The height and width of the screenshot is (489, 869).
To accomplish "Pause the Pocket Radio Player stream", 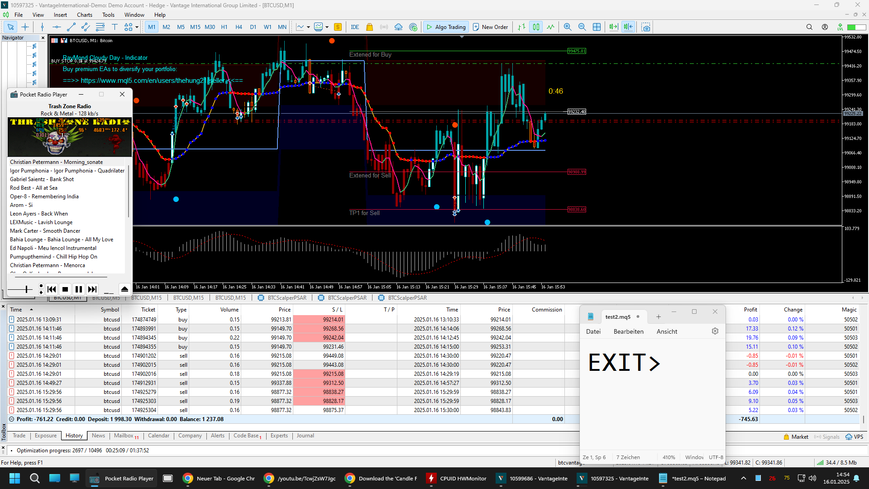I will pyautogui.click(x=78, y=289).
